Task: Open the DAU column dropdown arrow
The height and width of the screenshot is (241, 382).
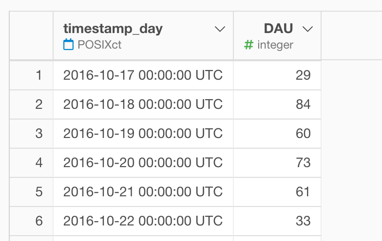Action: pyautogui.click(x=307, y=29)
